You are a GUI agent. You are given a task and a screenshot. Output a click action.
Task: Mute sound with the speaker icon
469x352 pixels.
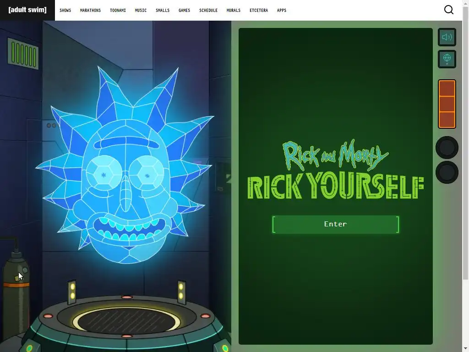pyautogui.click(x=447, y=37)
